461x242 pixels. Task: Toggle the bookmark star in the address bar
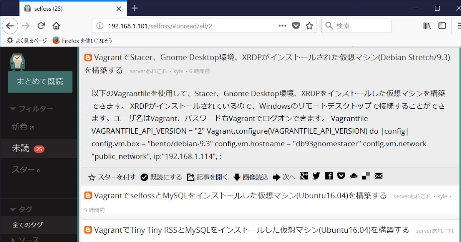pyautogui.click(x=309, y=26)
